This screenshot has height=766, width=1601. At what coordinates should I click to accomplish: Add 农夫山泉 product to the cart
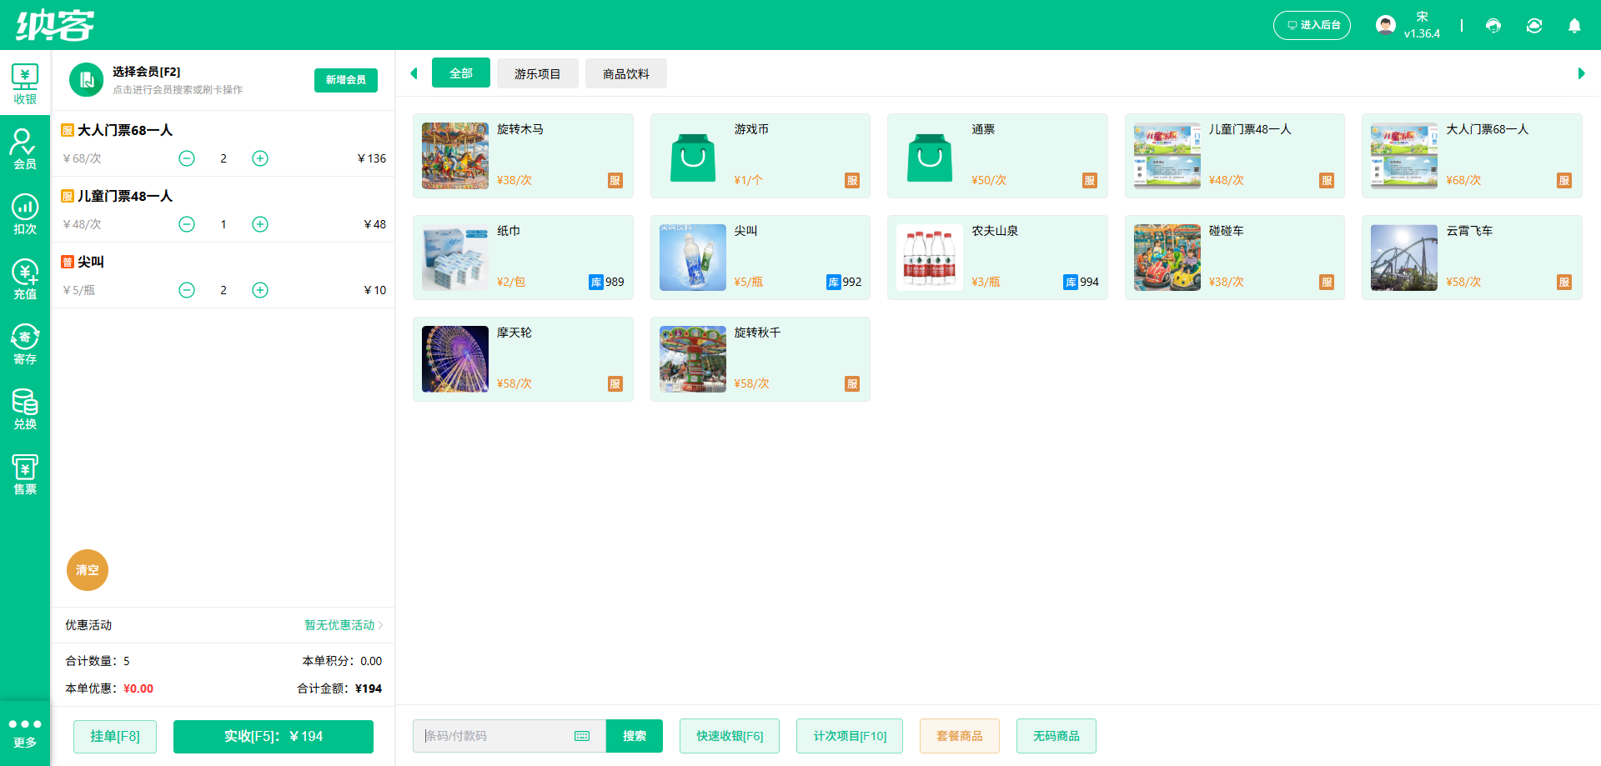(997, 258)
